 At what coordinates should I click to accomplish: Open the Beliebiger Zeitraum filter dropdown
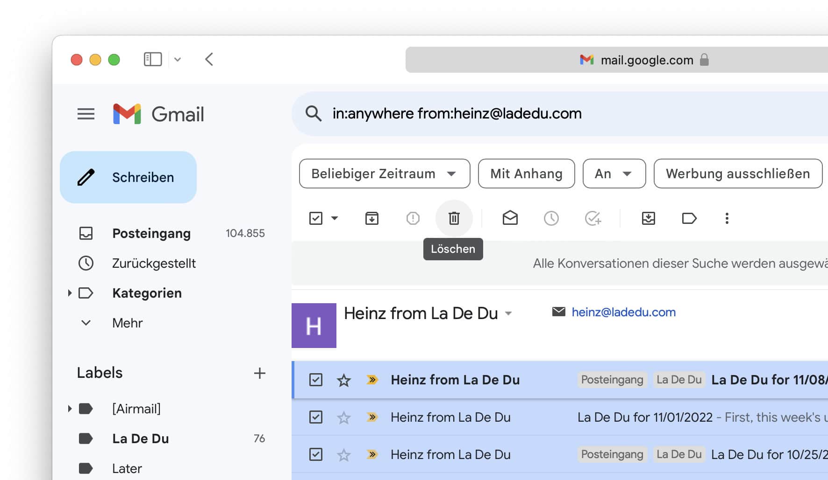[385, 174]
